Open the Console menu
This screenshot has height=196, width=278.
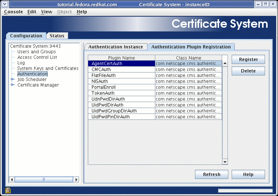pos(13,12)
